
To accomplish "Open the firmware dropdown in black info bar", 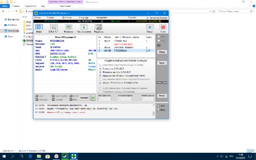I will point(102,21).
